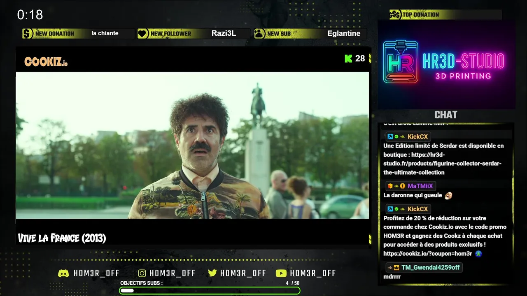Click the '4 / 50' subs counter

[x=293, y=283]
